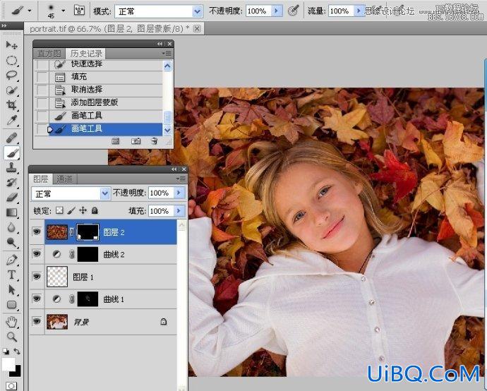The image size is (487, 391).
Task: Create new document from current history state
Action: (115, 141)
